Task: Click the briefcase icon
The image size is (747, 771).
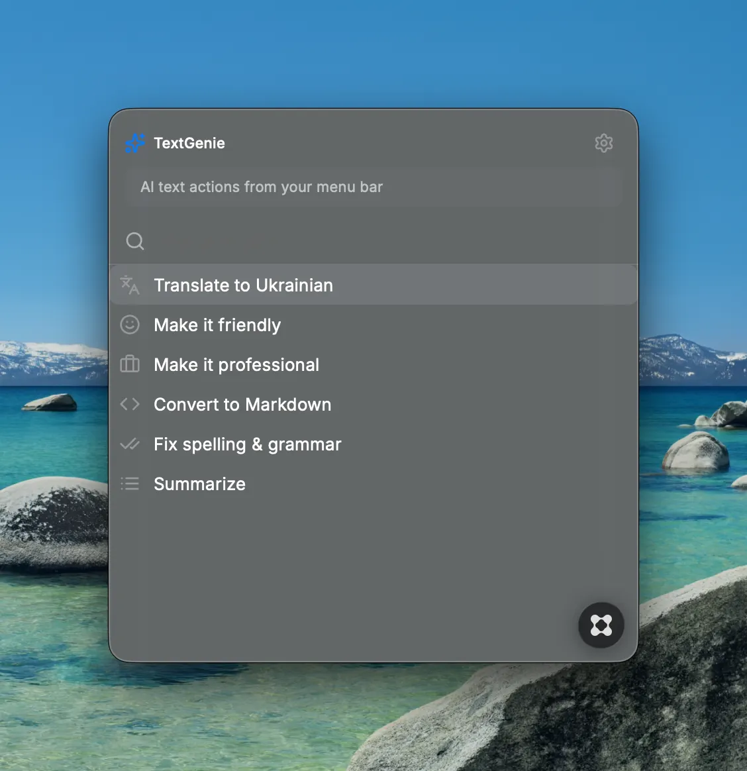Action: (130, 364)
